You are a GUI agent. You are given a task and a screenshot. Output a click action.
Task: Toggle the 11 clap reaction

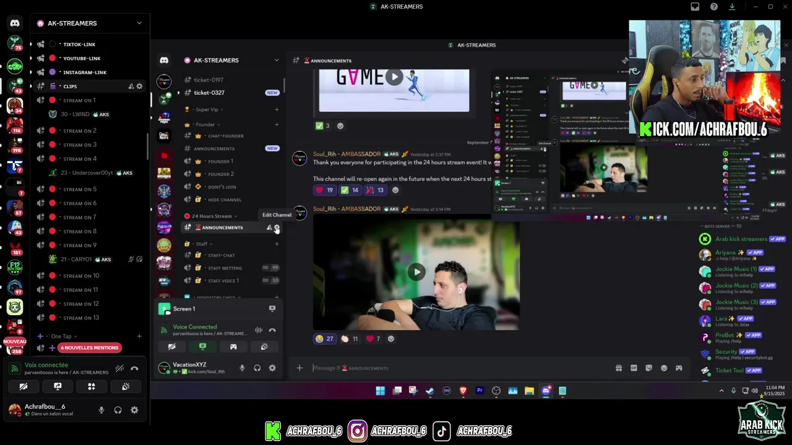tap(349, 339)
